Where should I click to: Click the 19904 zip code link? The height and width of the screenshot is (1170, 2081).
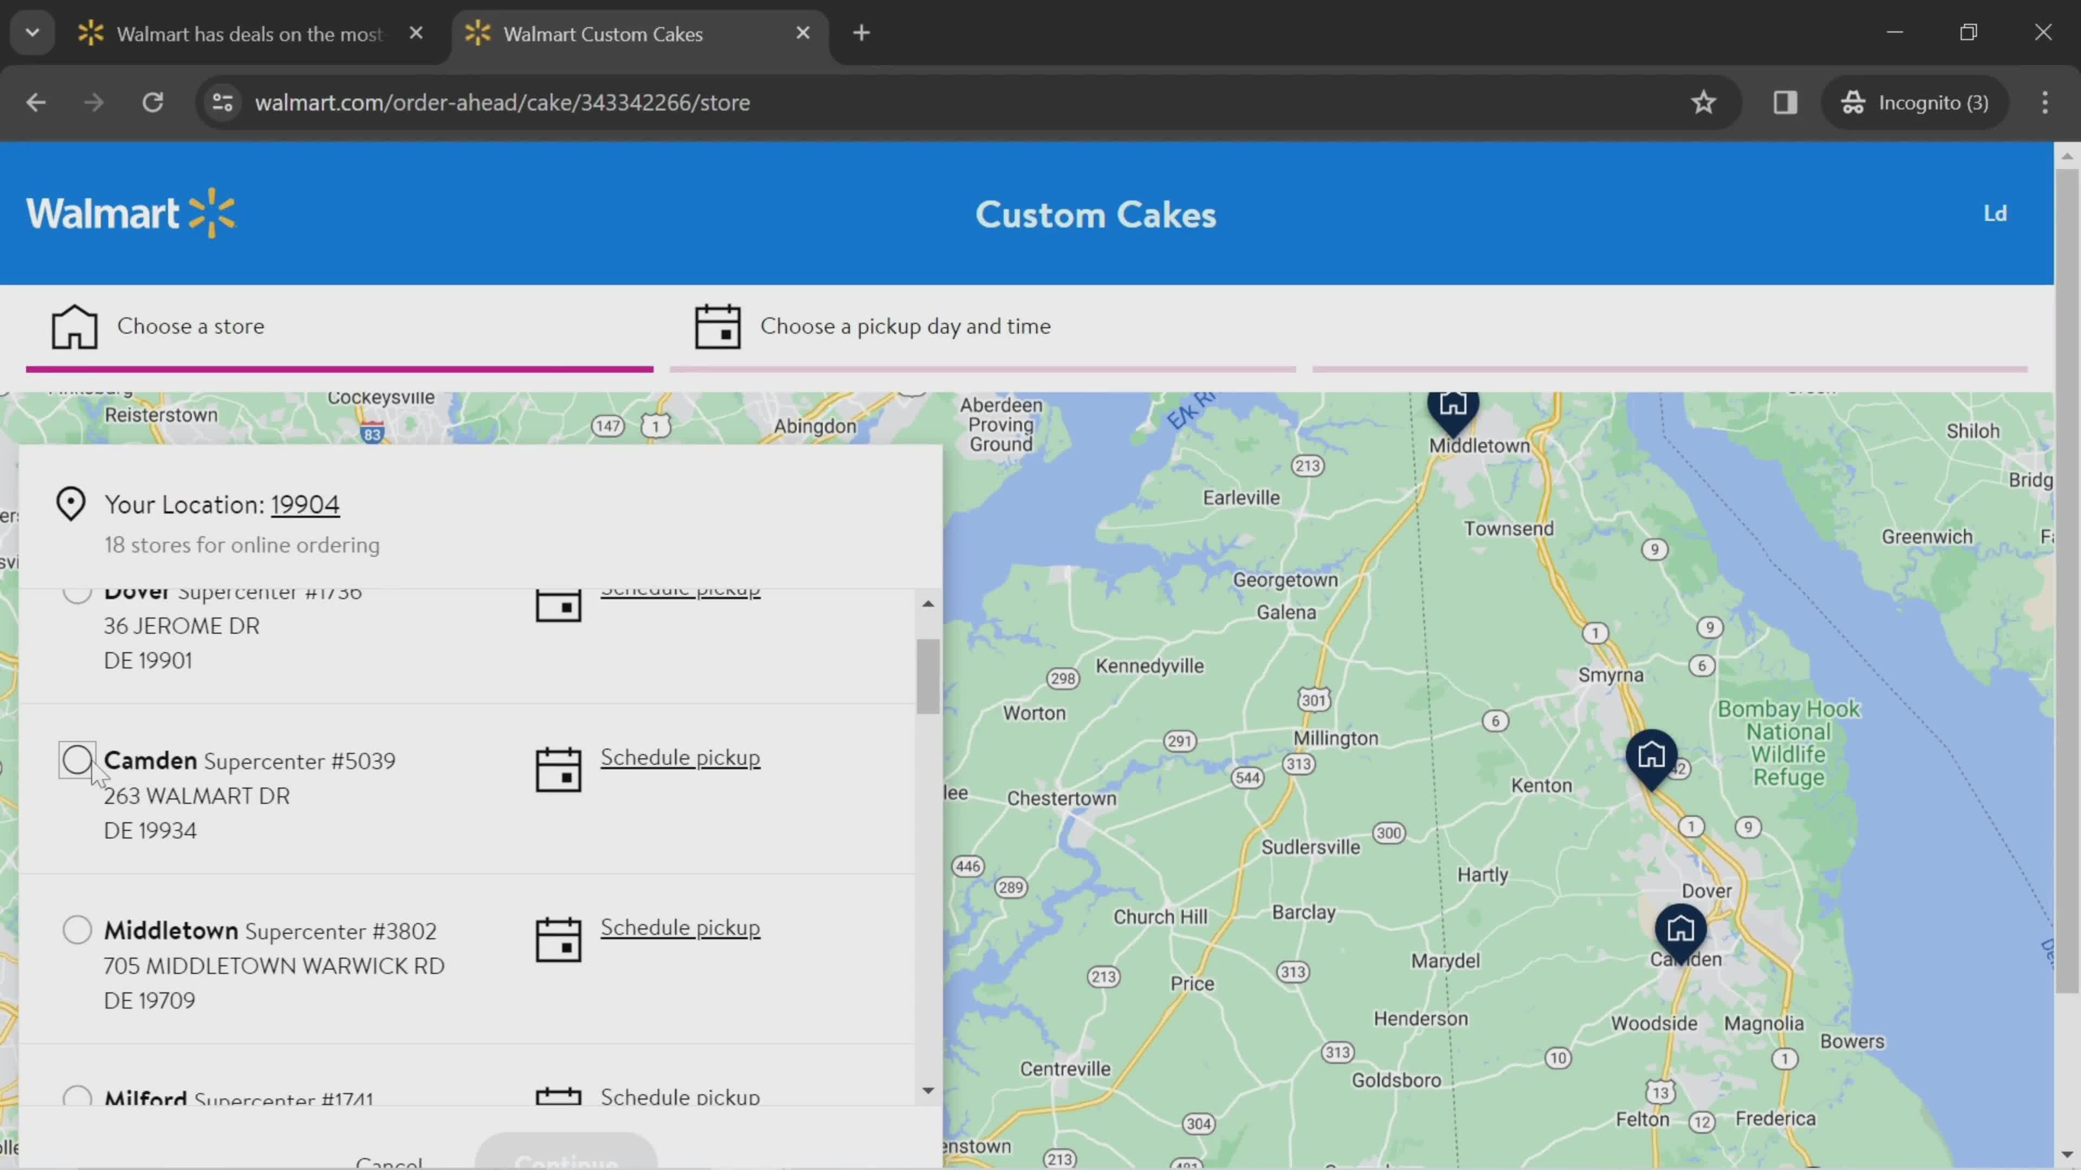click(x=306, y=504)
